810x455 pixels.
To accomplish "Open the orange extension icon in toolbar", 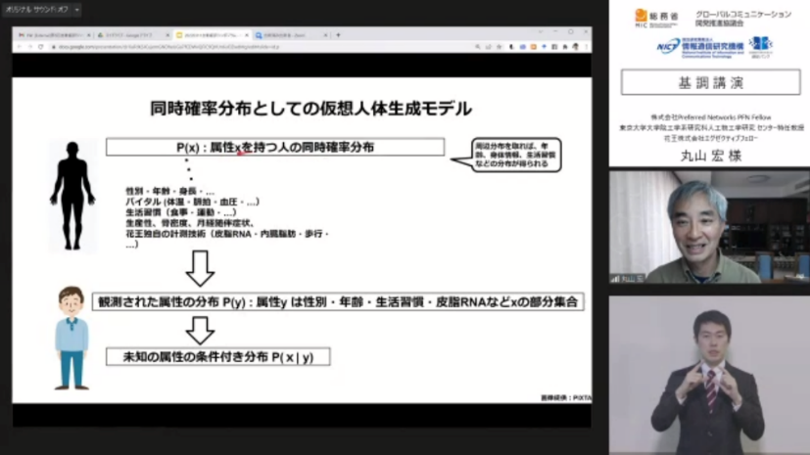I will [x=533, y=46].
